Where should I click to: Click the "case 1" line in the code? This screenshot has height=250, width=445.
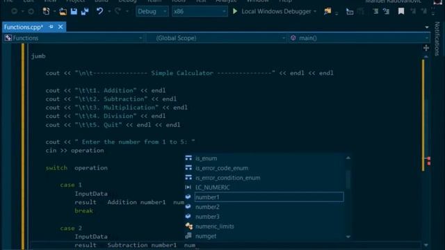coord(71,185)
